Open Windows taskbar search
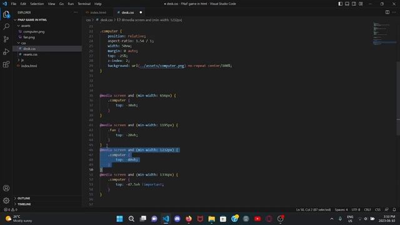Viewport: 400px width, 225px height. tap(131, 219)
